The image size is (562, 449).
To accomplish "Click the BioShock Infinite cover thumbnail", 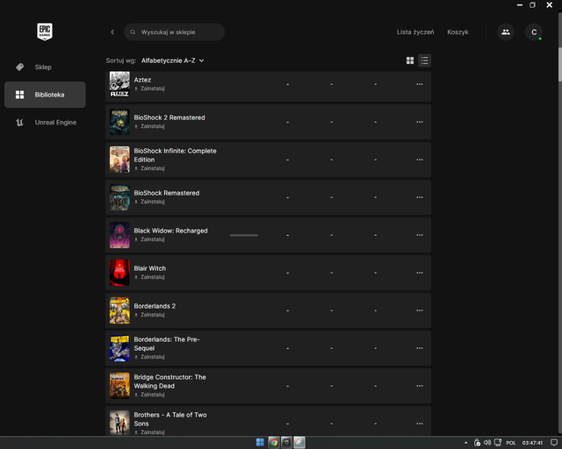I will pyautogui.click(x=119, y=160).
